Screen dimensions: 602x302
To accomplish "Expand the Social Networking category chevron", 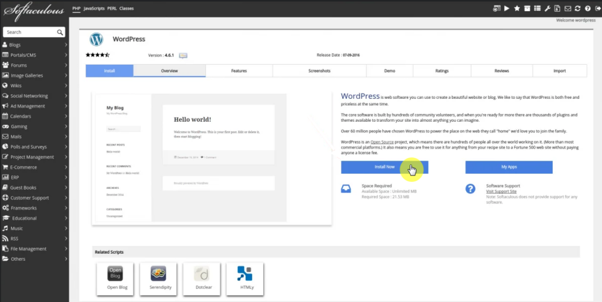I will (66, 96).
